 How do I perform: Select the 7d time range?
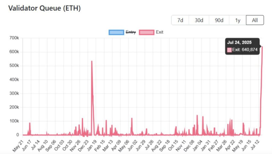(x=180, y=20)
